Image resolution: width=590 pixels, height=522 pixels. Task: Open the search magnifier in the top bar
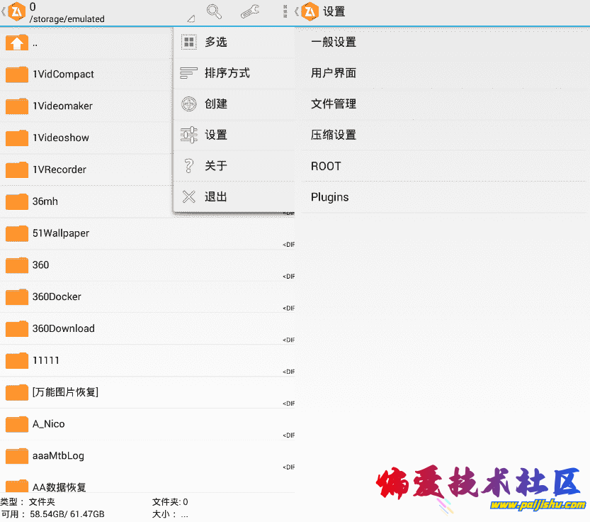pos(214,11)
